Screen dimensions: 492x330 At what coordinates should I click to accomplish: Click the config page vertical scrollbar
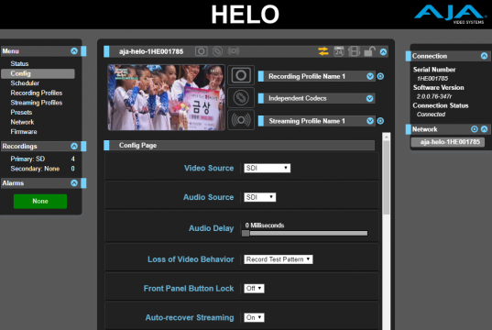387,178
